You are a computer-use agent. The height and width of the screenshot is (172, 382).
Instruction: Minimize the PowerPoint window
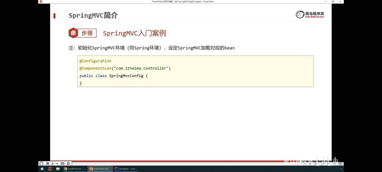(x=326, y=1)
